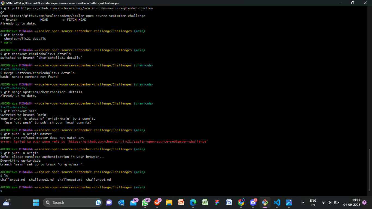This screenshot has width=372, height=209.
Task: Open the ENG IN language switcher
Action: click(313, 202)
